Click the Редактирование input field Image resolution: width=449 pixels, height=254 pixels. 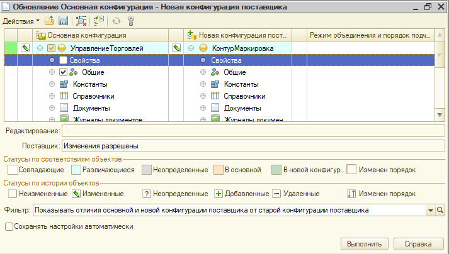(x=253, y=131)
